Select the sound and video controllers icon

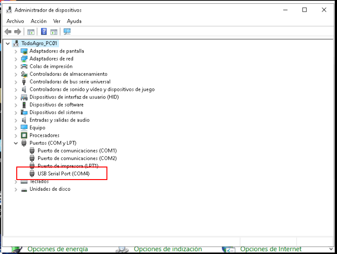coord(24,89)
